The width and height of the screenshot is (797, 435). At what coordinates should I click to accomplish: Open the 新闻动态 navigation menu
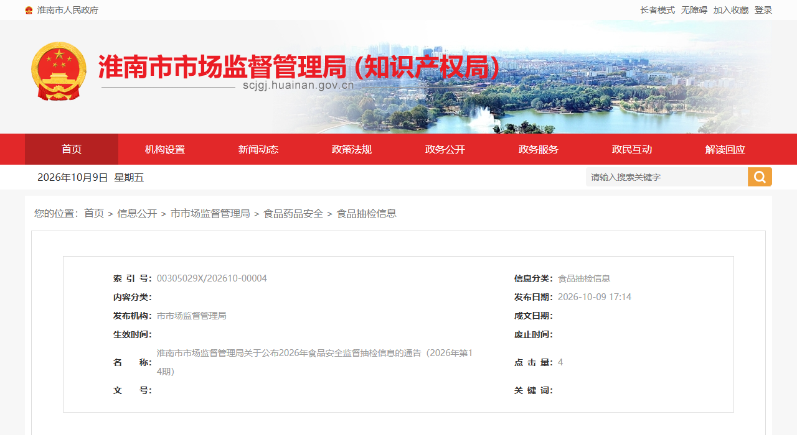(258, 149)
